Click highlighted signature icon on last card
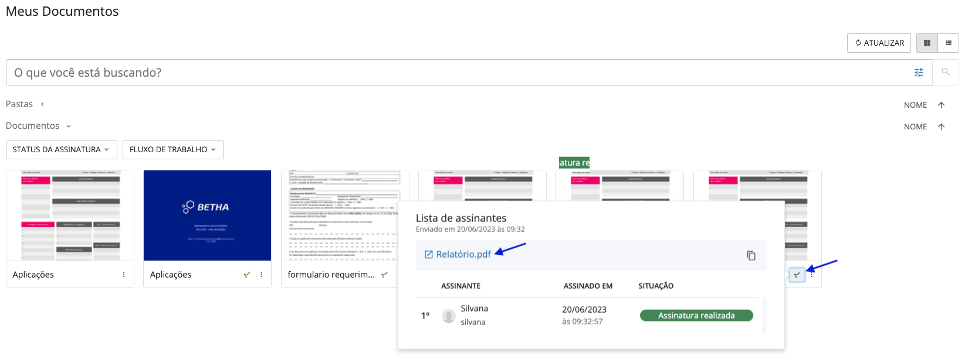The image size is (965, 356). pyautogui.click(x=797, y=275)
